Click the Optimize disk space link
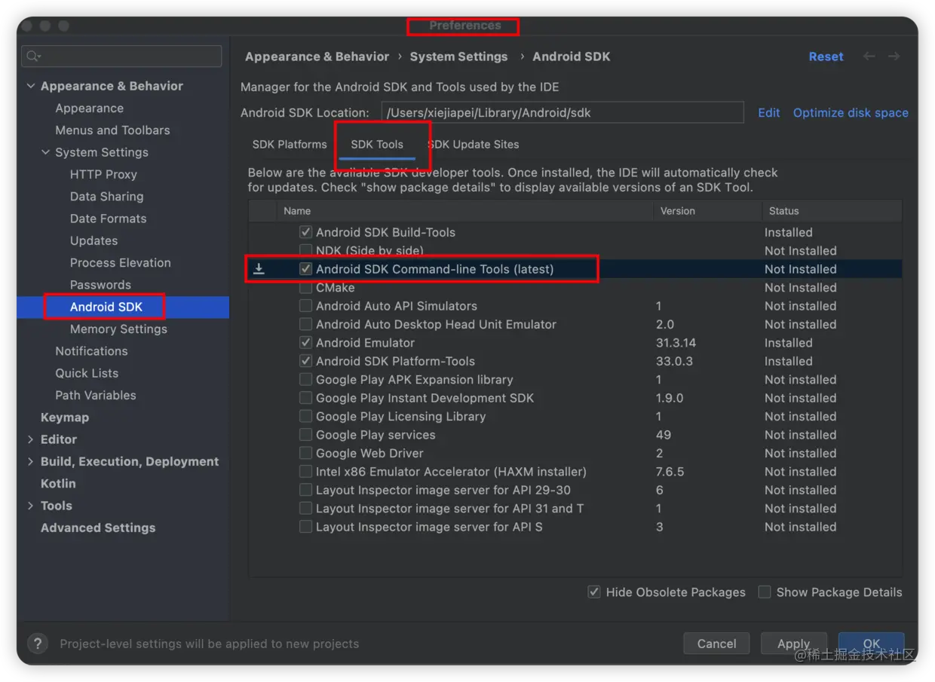The width and height of the screenshot is (935, 682). point(851,112)
